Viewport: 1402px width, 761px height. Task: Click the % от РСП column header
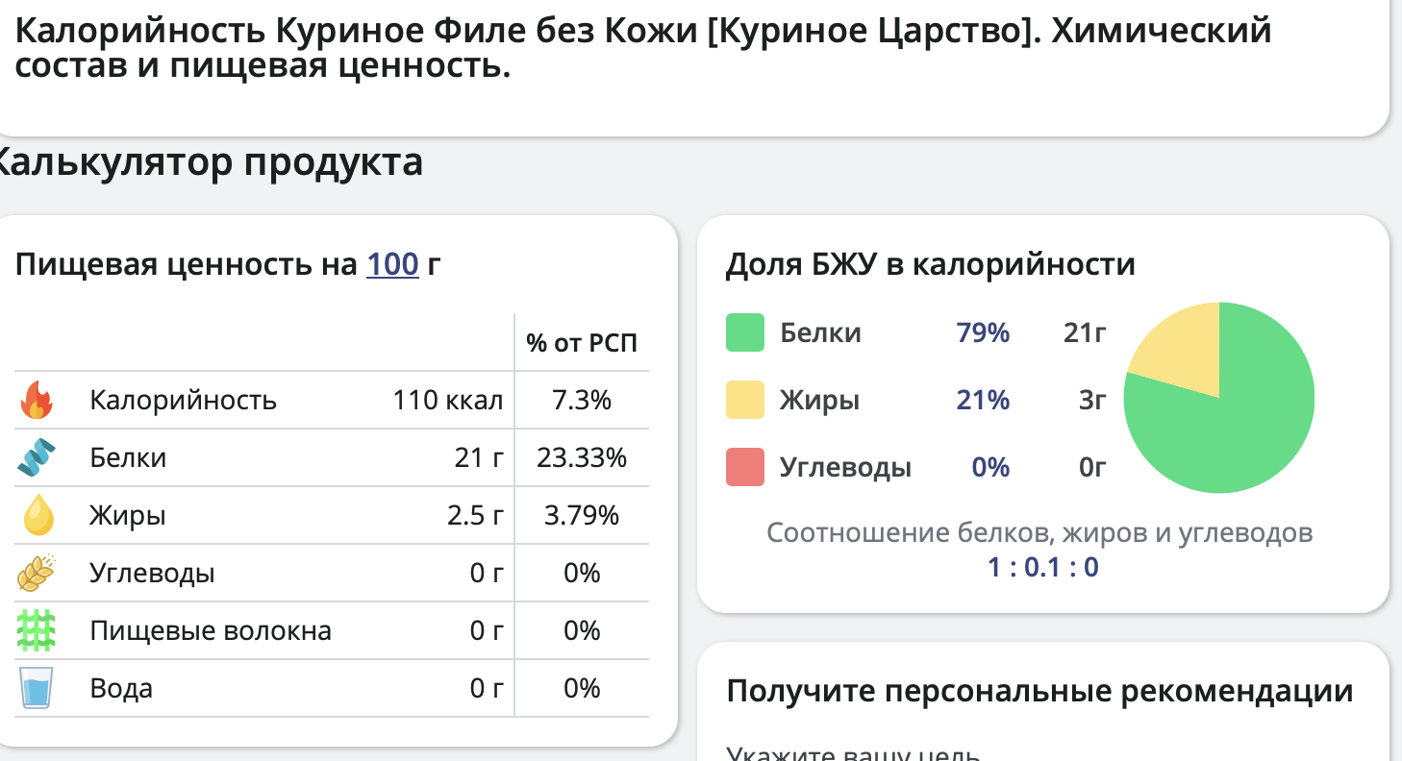pyautogui.click(x=582, y=343)
